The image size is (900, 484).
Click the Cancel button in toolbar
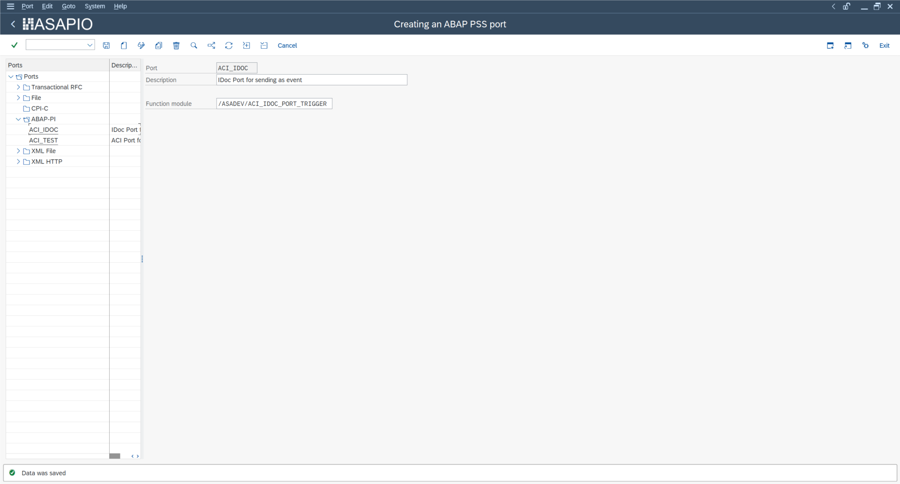(287, 45)
